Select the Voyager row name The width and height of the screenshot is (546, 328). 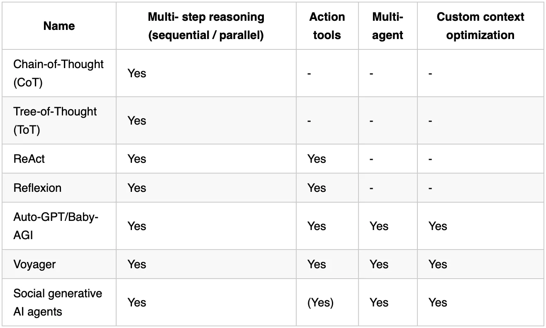tap(34, 264)
